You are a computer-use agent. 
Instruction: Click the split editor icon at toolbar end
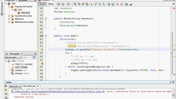click(x=174, y=4)
